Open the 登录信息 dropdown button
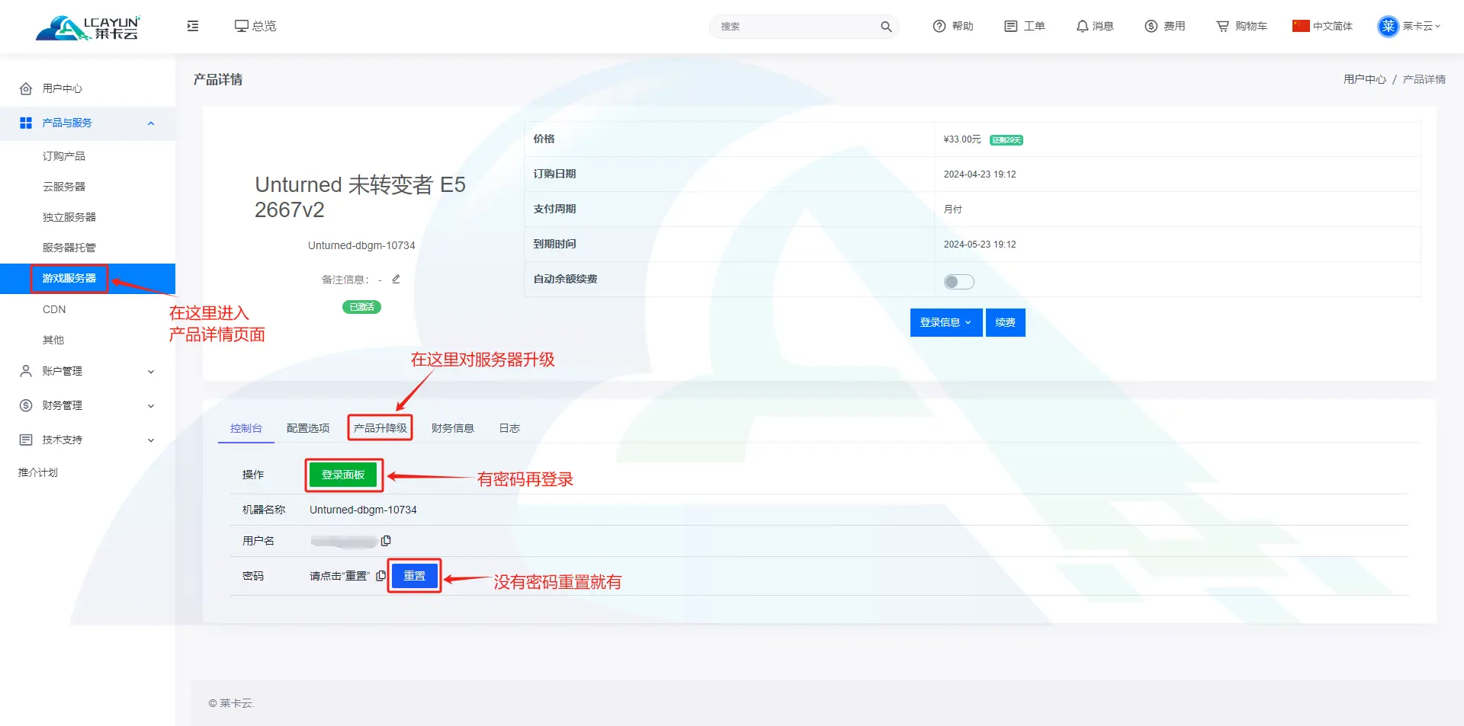 coord(946,322)
